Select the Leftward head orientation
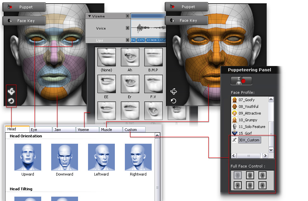 [x=101, y=157]
